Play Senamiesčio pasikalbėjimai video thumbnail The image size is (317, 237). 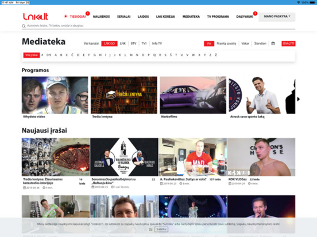coord(124,157)
